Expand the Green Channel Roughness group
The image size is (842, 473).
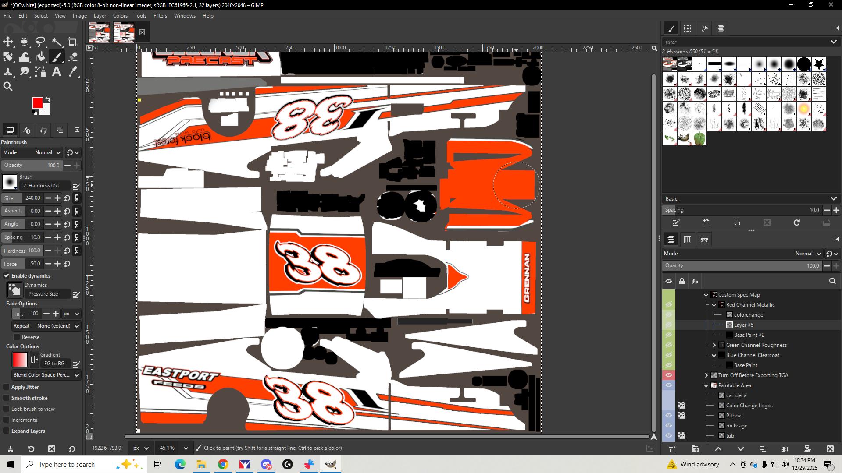(x=714, y=345)
